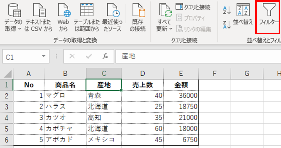Viewport: 281px width, 148px height.
Task: Expand the Name Box dropdown arrow
Action: 43,56
